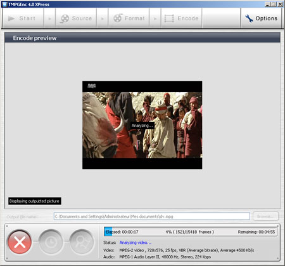This screenshot has width=285, height=266.
Task: Cancel encoding with the red X button
Action: click(x=20, y=242)
